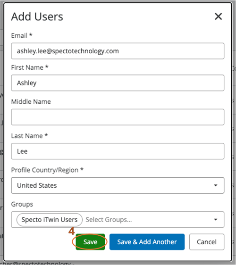Click the Email address input field
The image size is (236, 265).
[x=118, y=51]
